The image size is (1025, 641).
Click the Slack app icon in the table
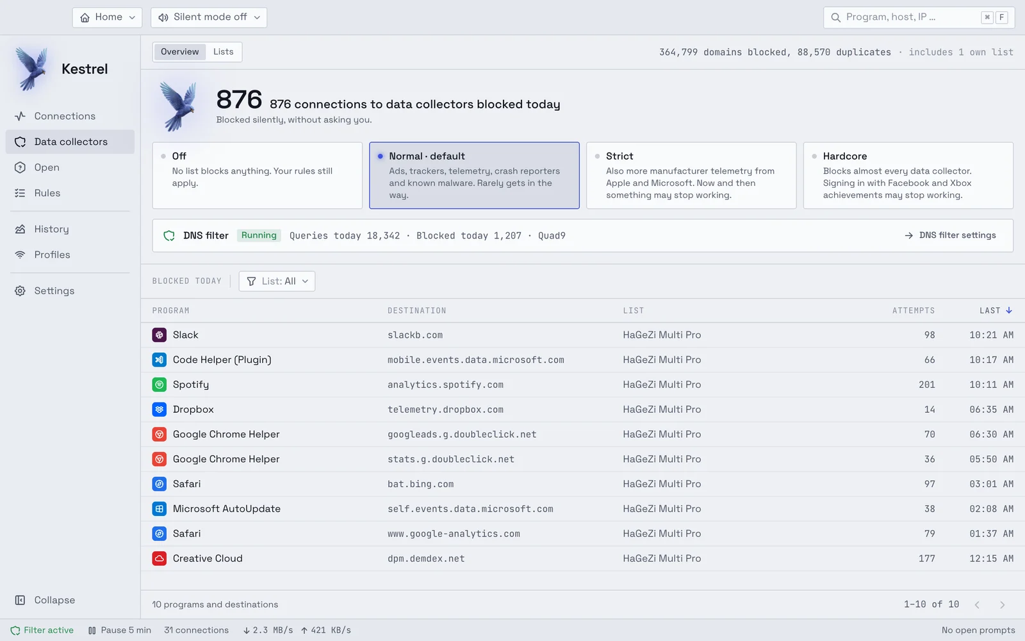click(159, 335)
